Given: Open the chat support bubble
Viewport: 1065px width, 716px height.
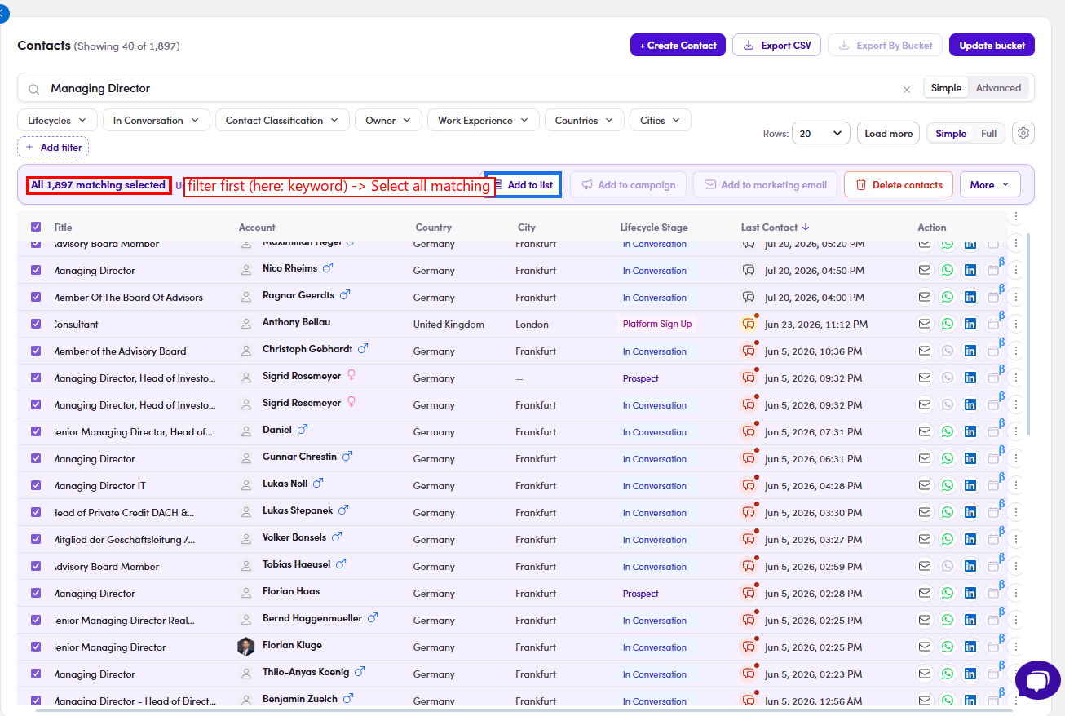Looking at the screenshot, I should tap(1037, 680).
